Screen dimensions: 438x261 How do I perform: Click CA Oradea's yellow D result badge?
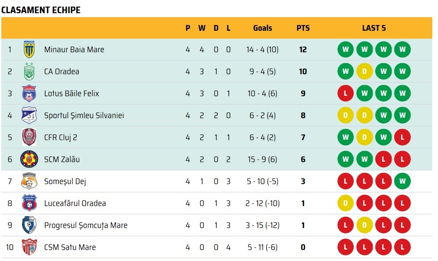pyautogui.click(x=364, y=72)
